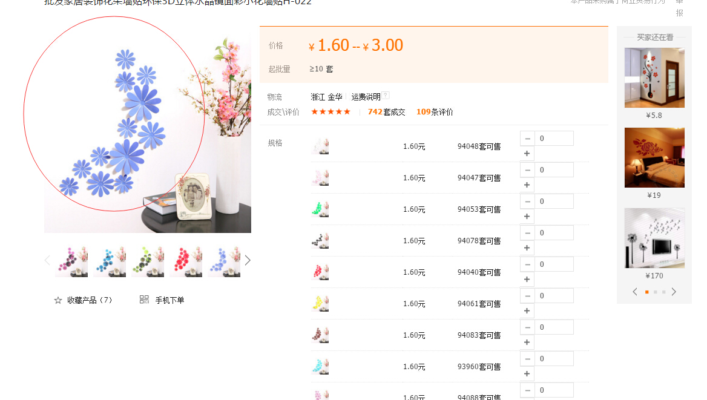Select the blue-black flower thumbnail image
Viewport: 707px width, 400px height.
coord(110,261)
